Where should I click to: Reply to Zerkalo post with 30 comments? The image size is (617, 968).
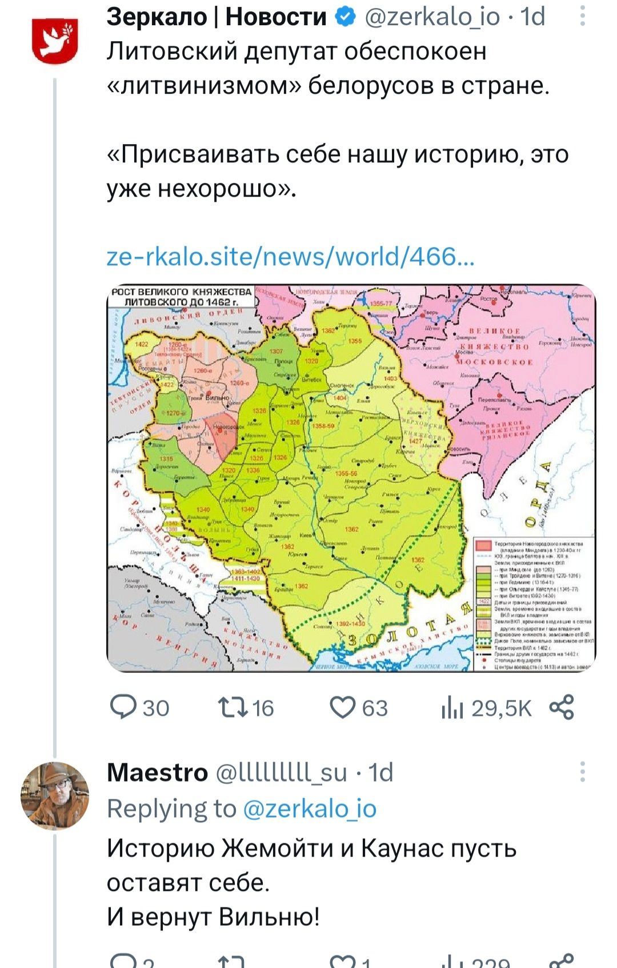140,708
